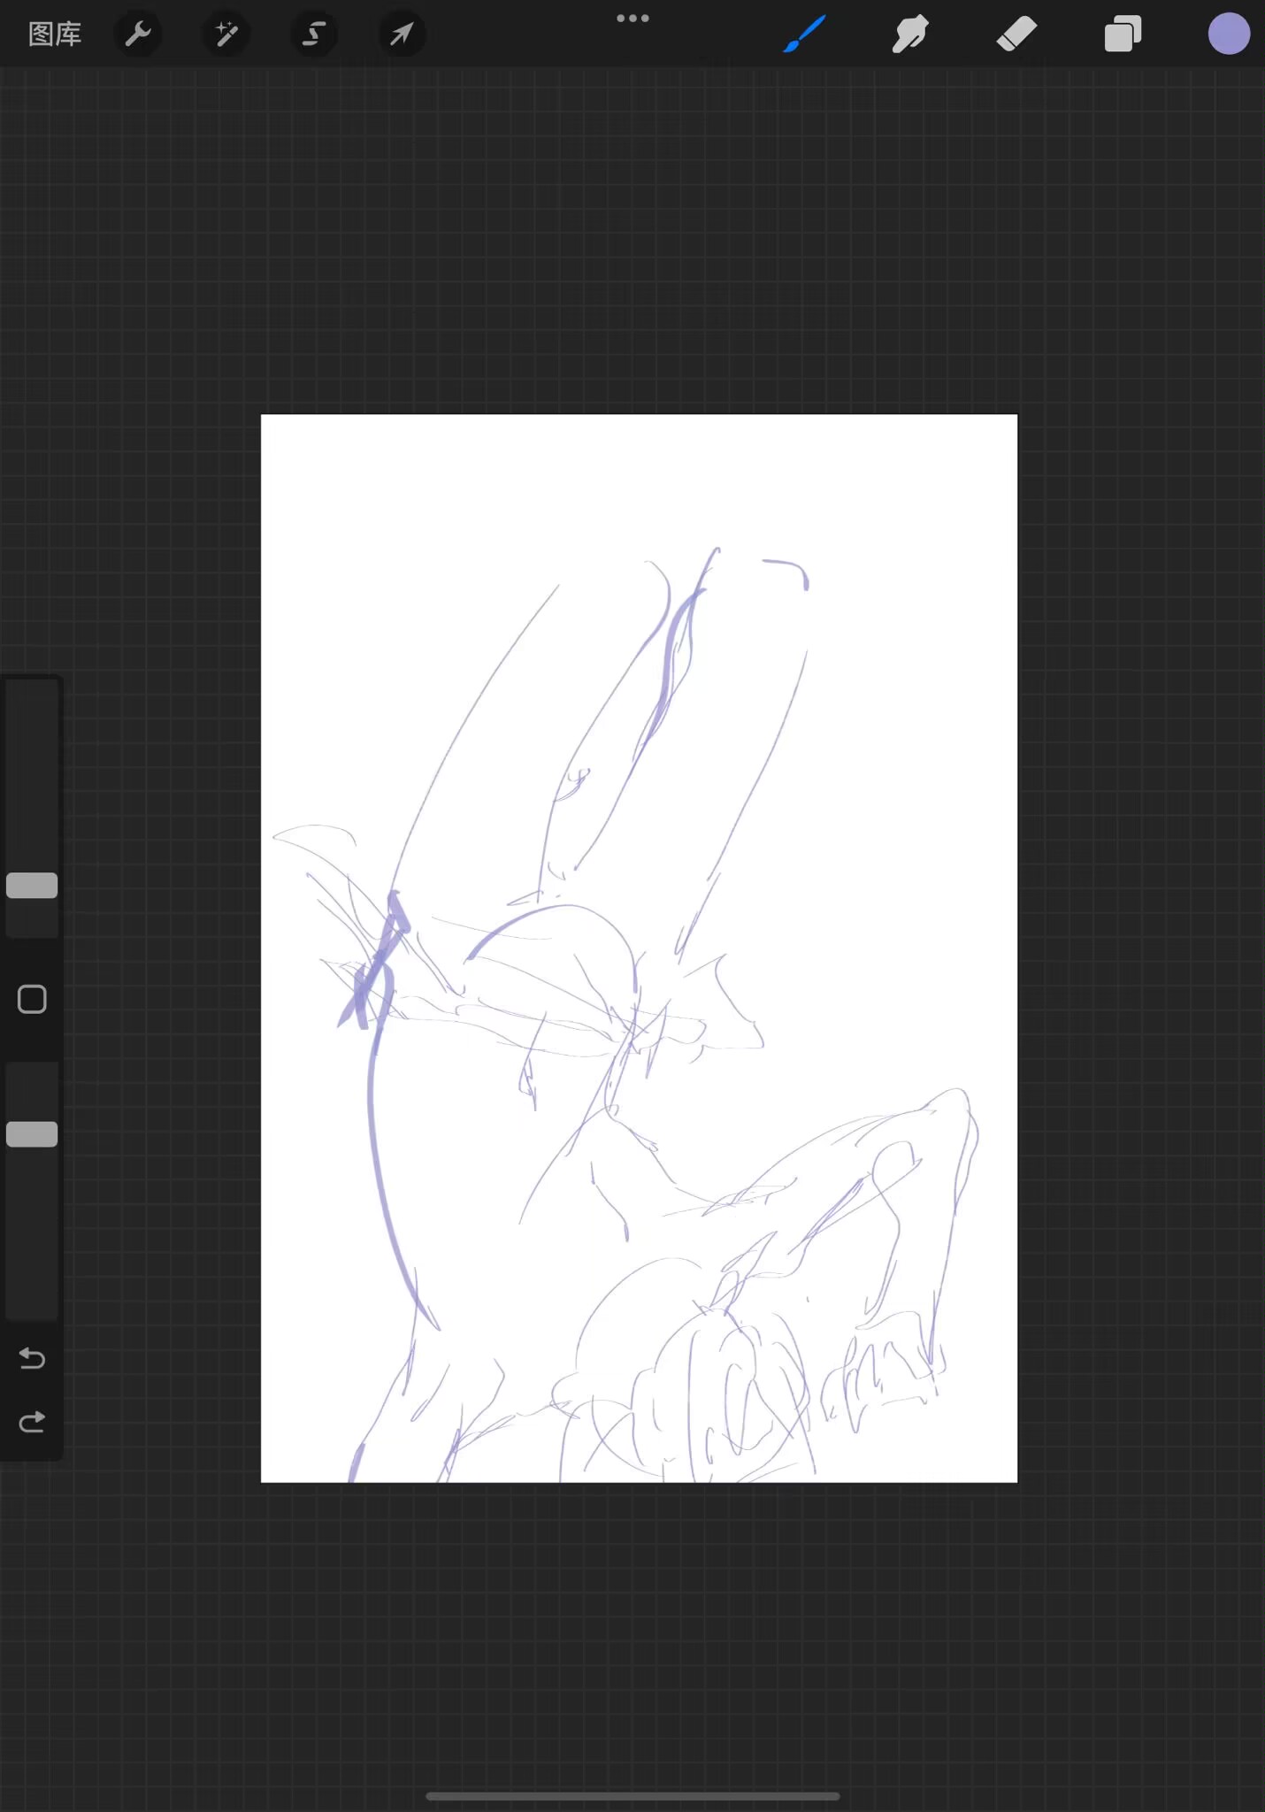The width and height of the screenshot is (1265, 1812).
Task: Tap the square modify button in sidebar
Action: (x=32, y=1000)
